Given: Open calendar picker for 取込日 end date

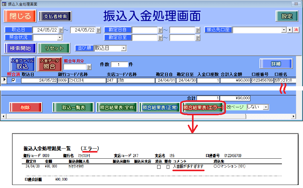Looking at the screenshot, I should (x=98, y=30).
